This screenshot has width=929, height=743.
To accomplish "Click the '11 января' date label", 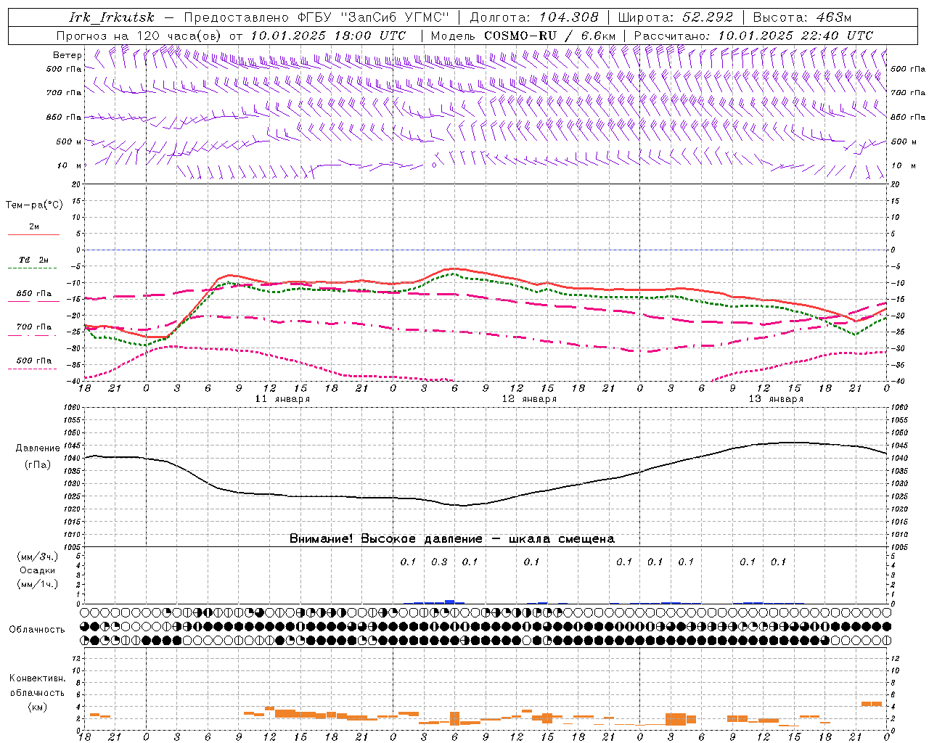I will (x=282, y=399).
